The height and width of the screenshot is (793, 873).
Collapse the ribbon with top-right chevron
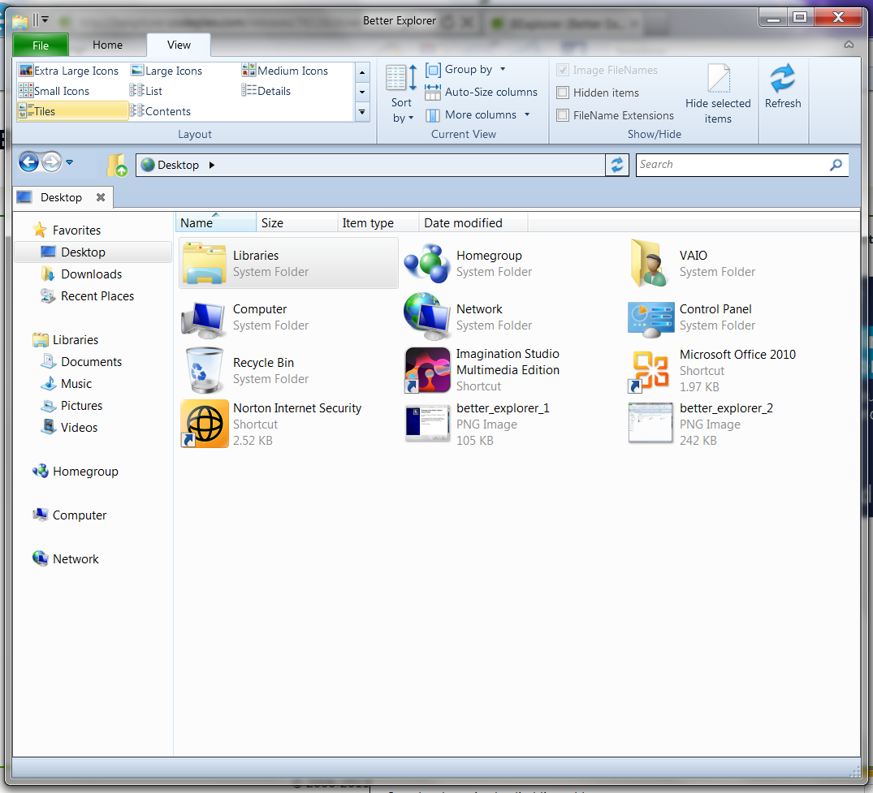[x=849, y=45]
